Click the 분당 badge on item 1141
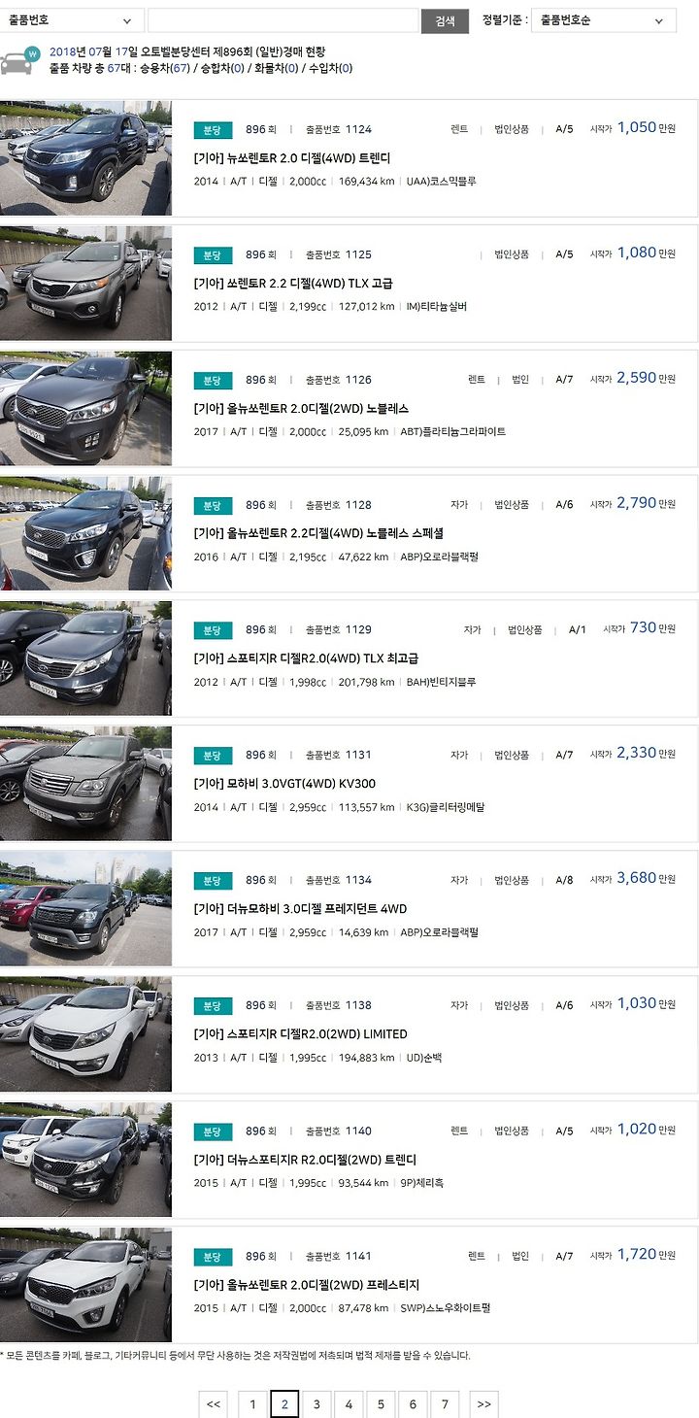This screenshot has height=1418, width=699. coord(212,1257)
